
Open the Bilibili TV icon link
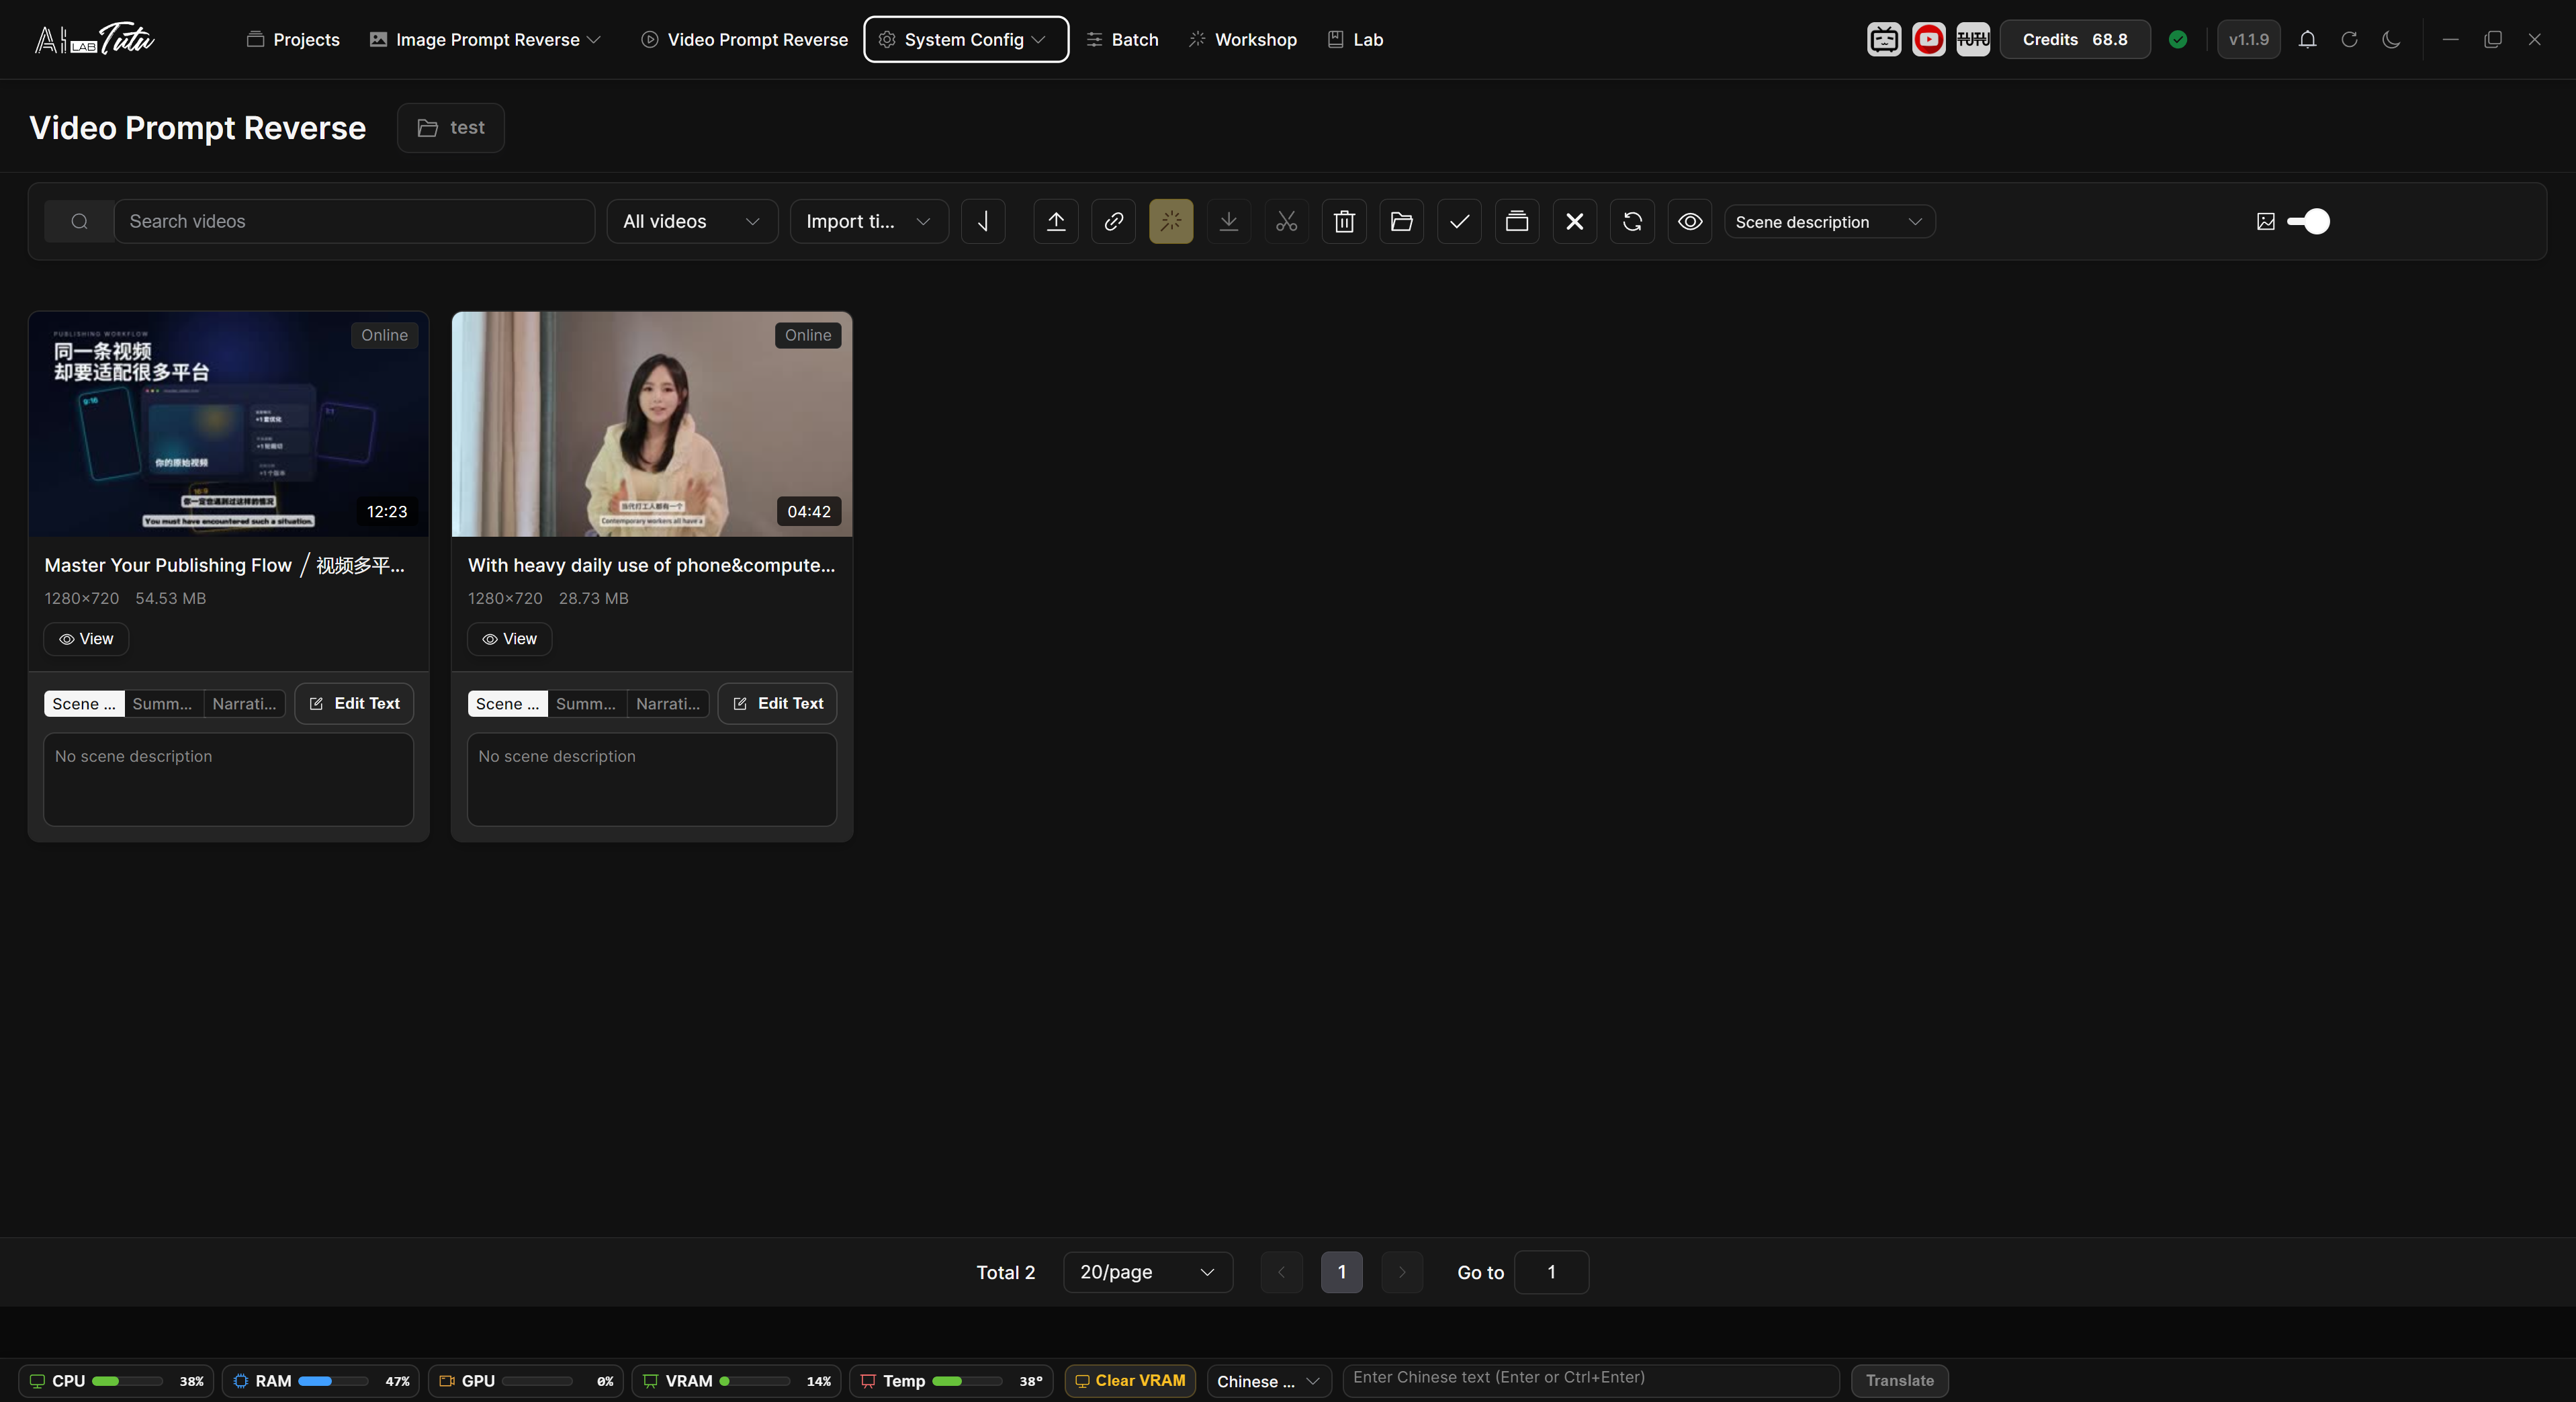(1884, 39)
